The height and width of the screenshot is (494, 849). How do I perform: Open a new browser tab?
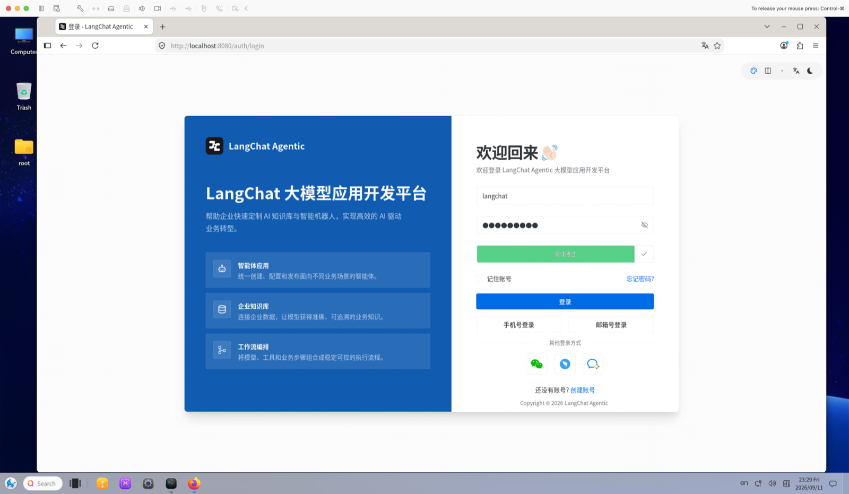(x=163, y=27)
